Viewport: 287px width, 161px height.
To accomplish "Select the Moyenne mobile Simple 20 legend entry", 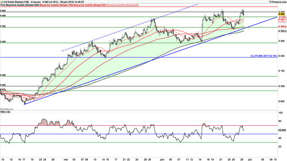I will click(122, 5).
